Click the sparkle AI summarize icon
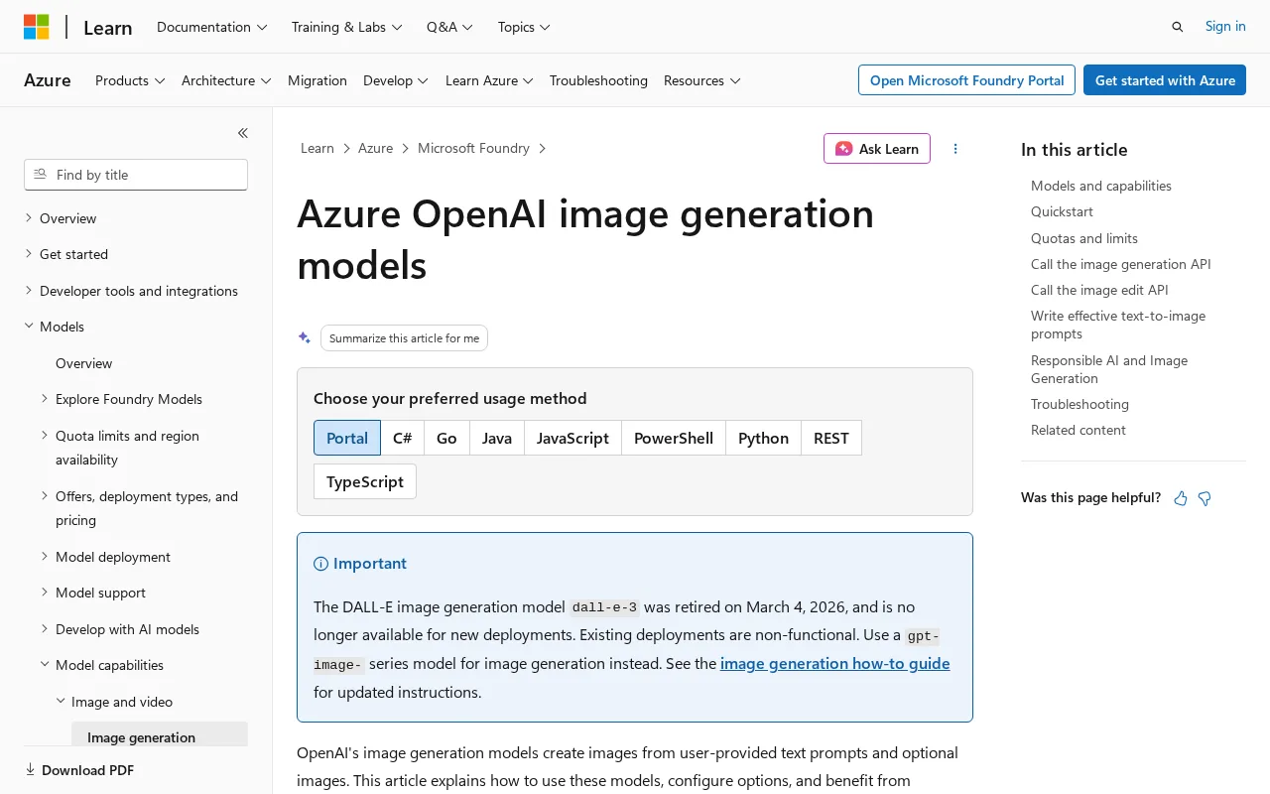This screenshot has width=1270, height=794. click(305, 337)
